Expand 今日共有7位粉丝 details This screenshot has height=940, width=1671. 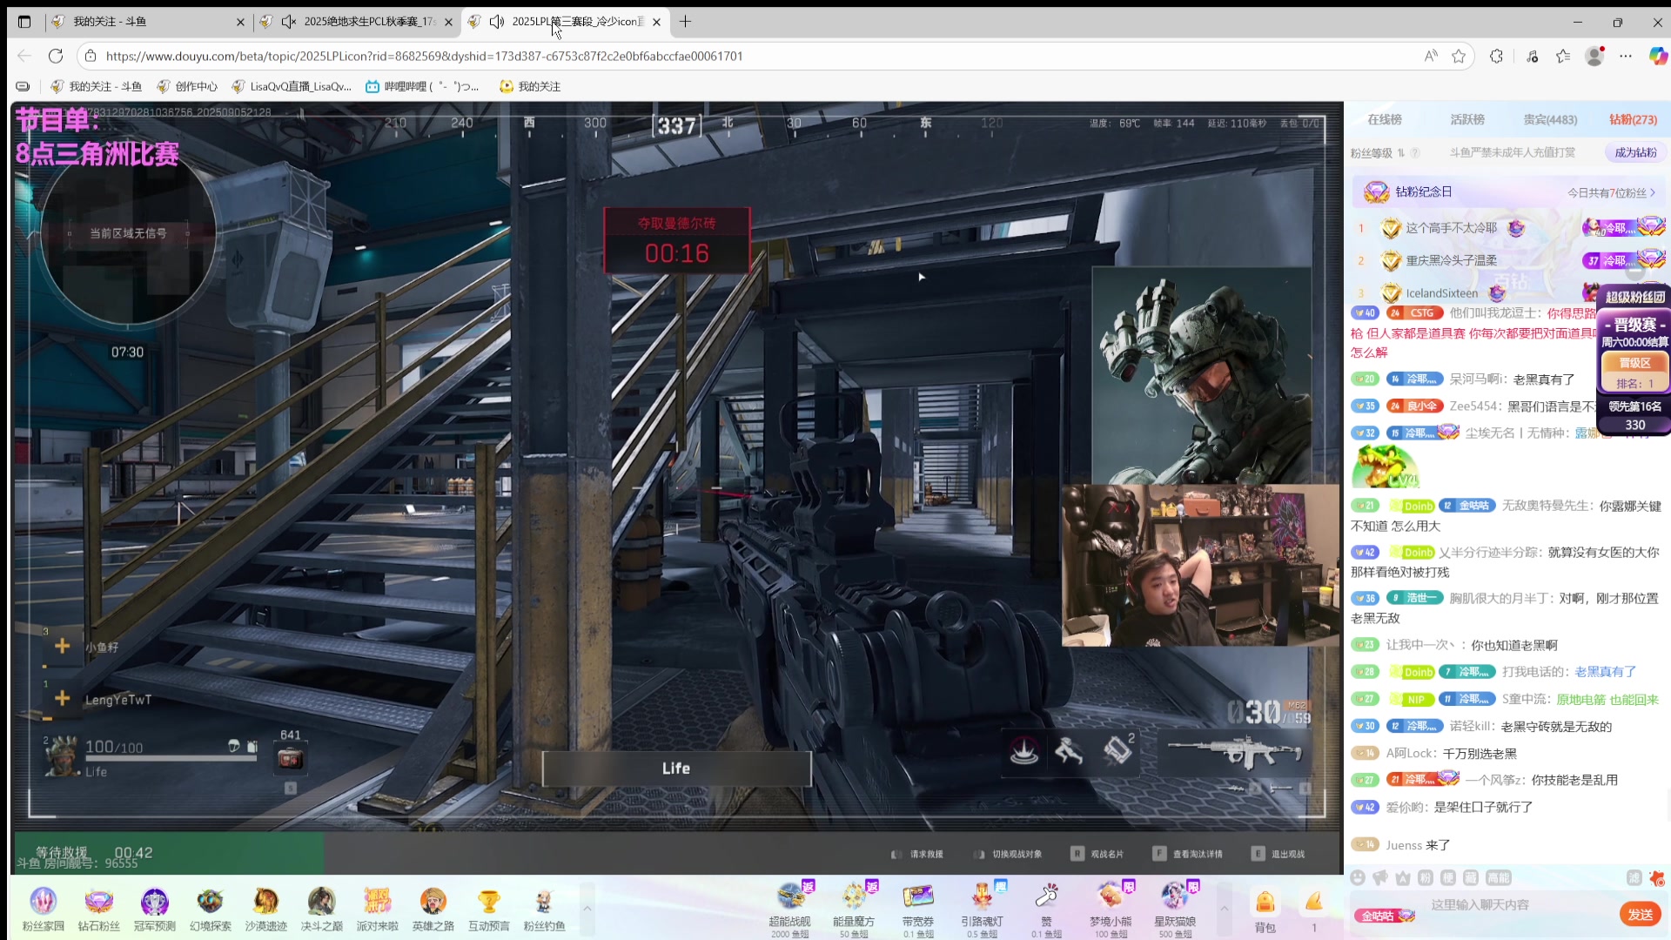1612,193
